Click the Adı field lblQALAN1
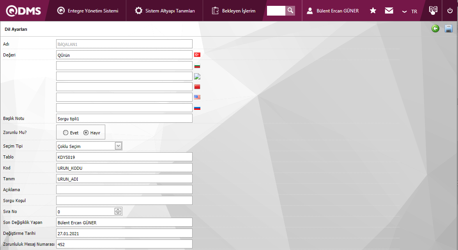Screen dimensions: 458x250 point(124,44)
